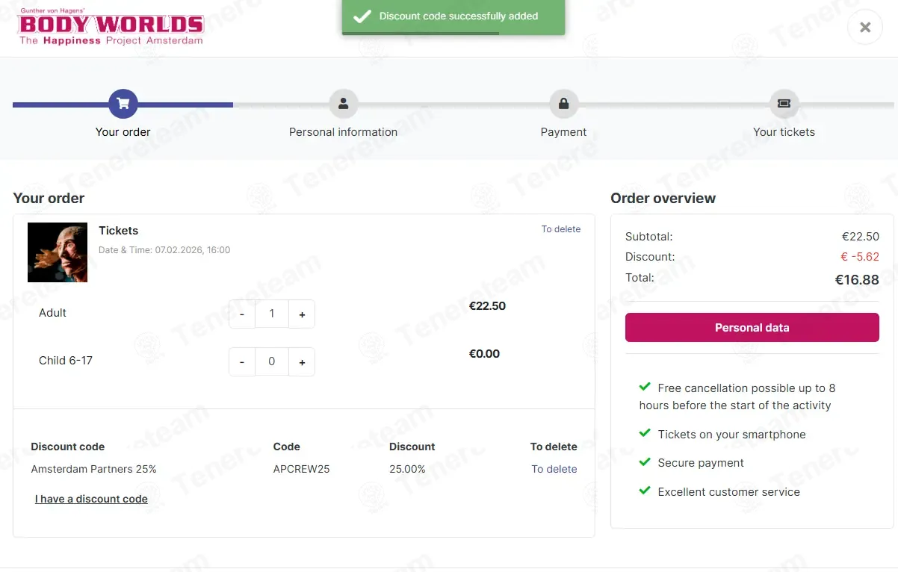Click the Amsterdam Partners 25% text
This screenshot has width=898, height=572.
coord(94,470)
